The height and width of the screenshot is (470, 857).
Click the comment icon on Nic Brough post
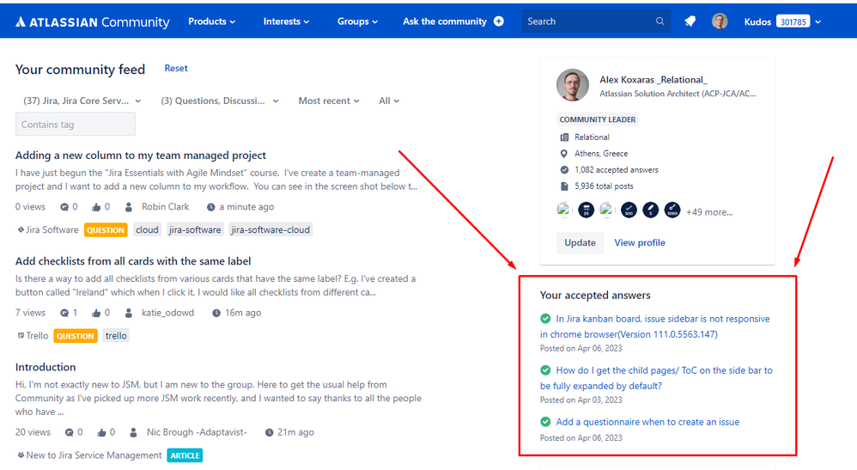click(70, 432)
